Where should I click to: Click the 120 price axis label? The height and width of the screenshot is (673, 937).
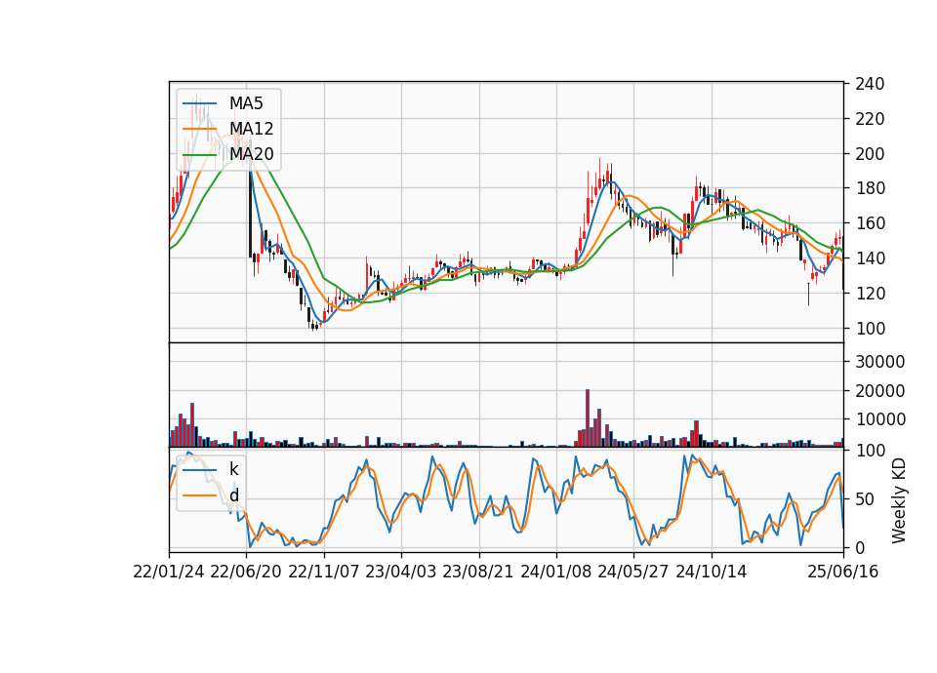(x=870, y=294)
